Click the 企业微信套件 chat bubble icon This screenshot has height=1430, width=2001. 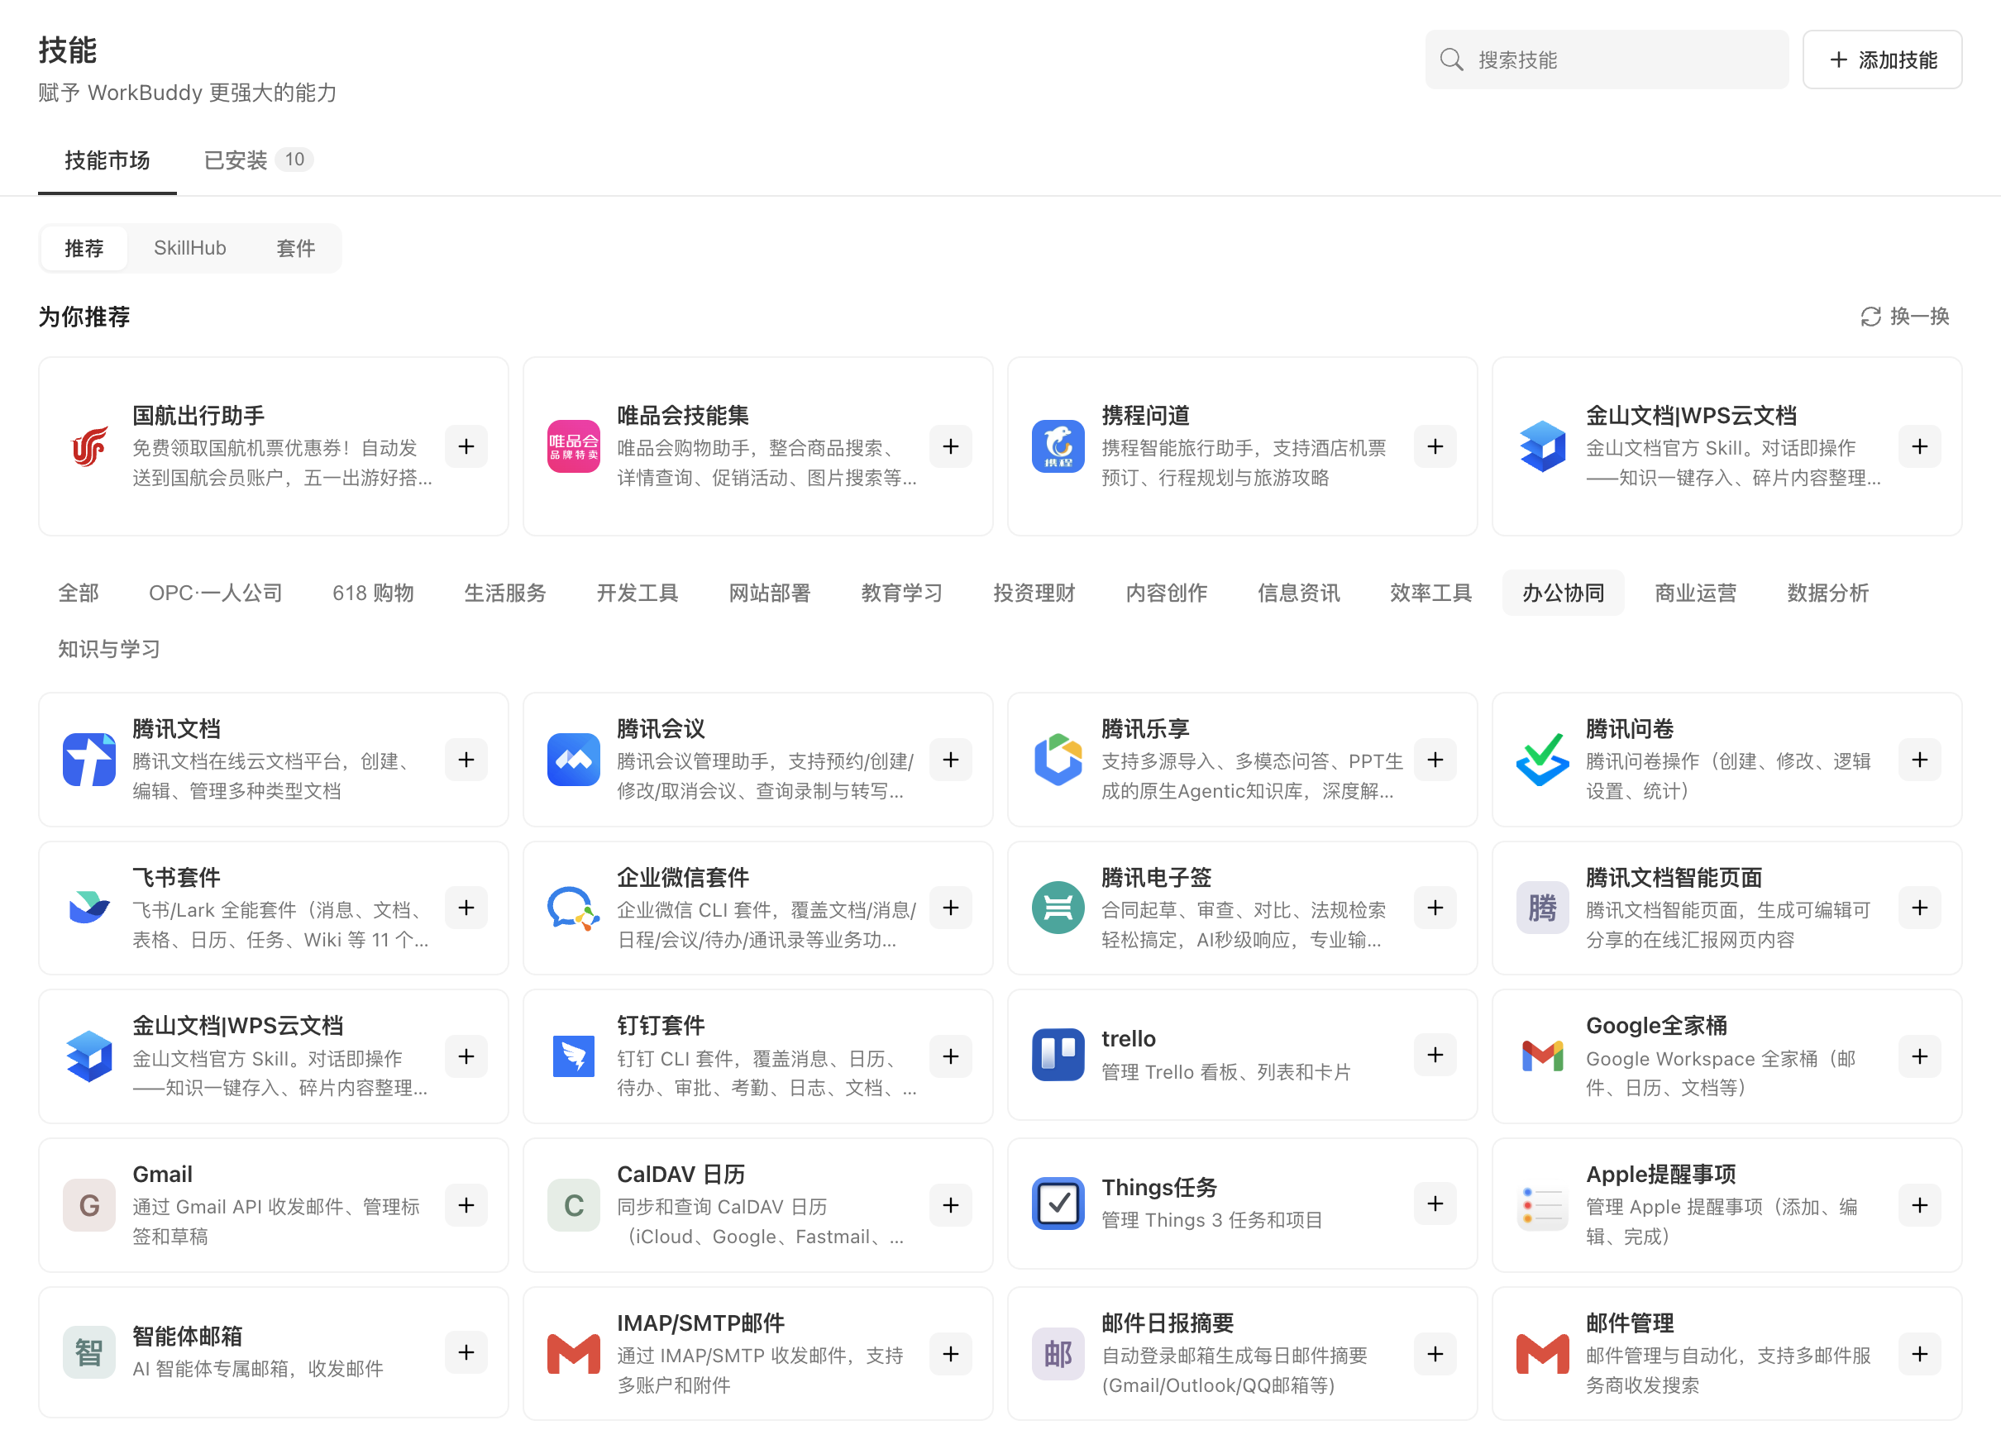[x=573, y=908]
